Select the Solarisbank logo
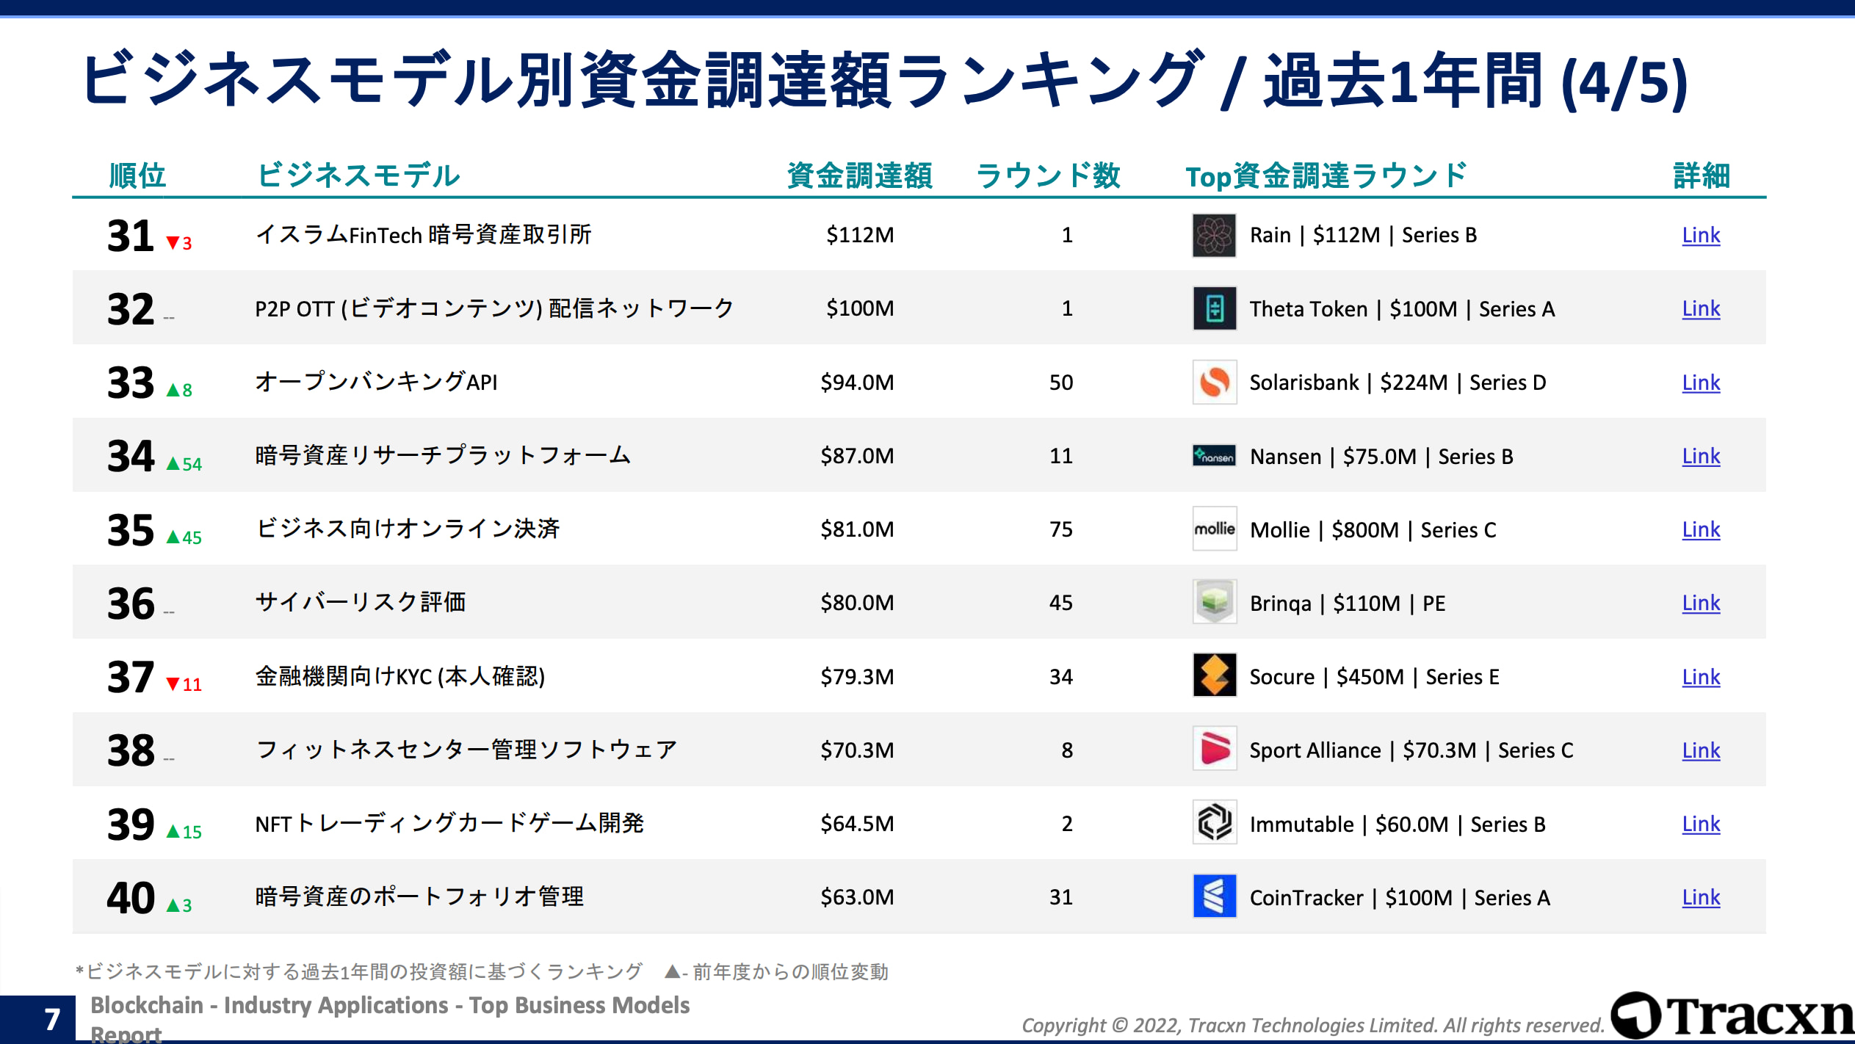This screenshot has height=1044, width=1855. pyautogui.click(x=1213, y=383)
